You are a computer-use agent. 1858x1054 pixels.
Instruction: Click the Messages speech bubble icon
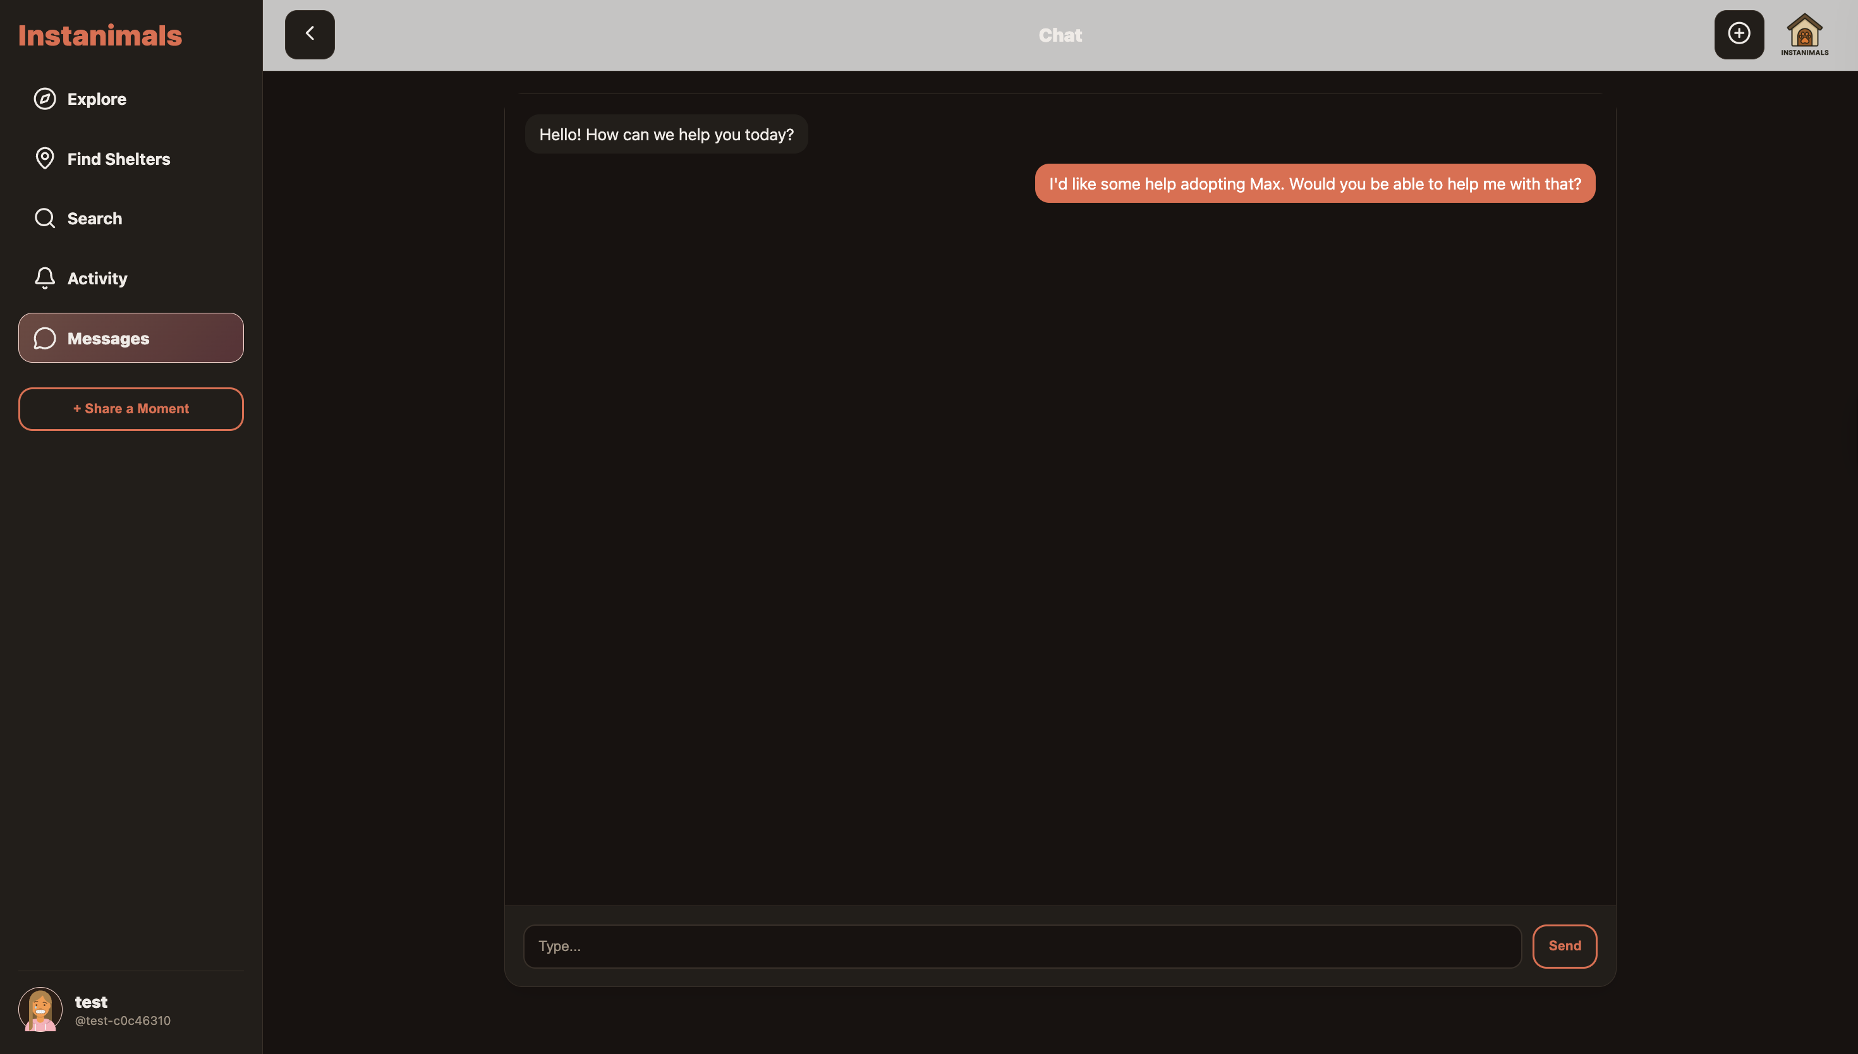[x=45, y=338]
